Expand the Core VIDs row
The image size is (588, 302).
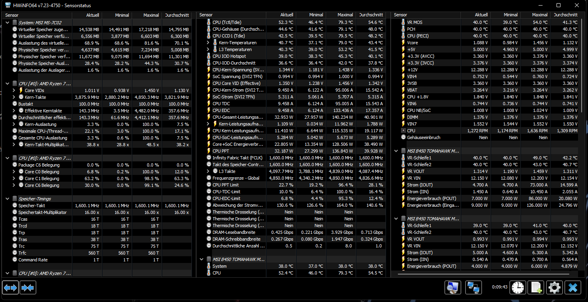pos(14,90)
